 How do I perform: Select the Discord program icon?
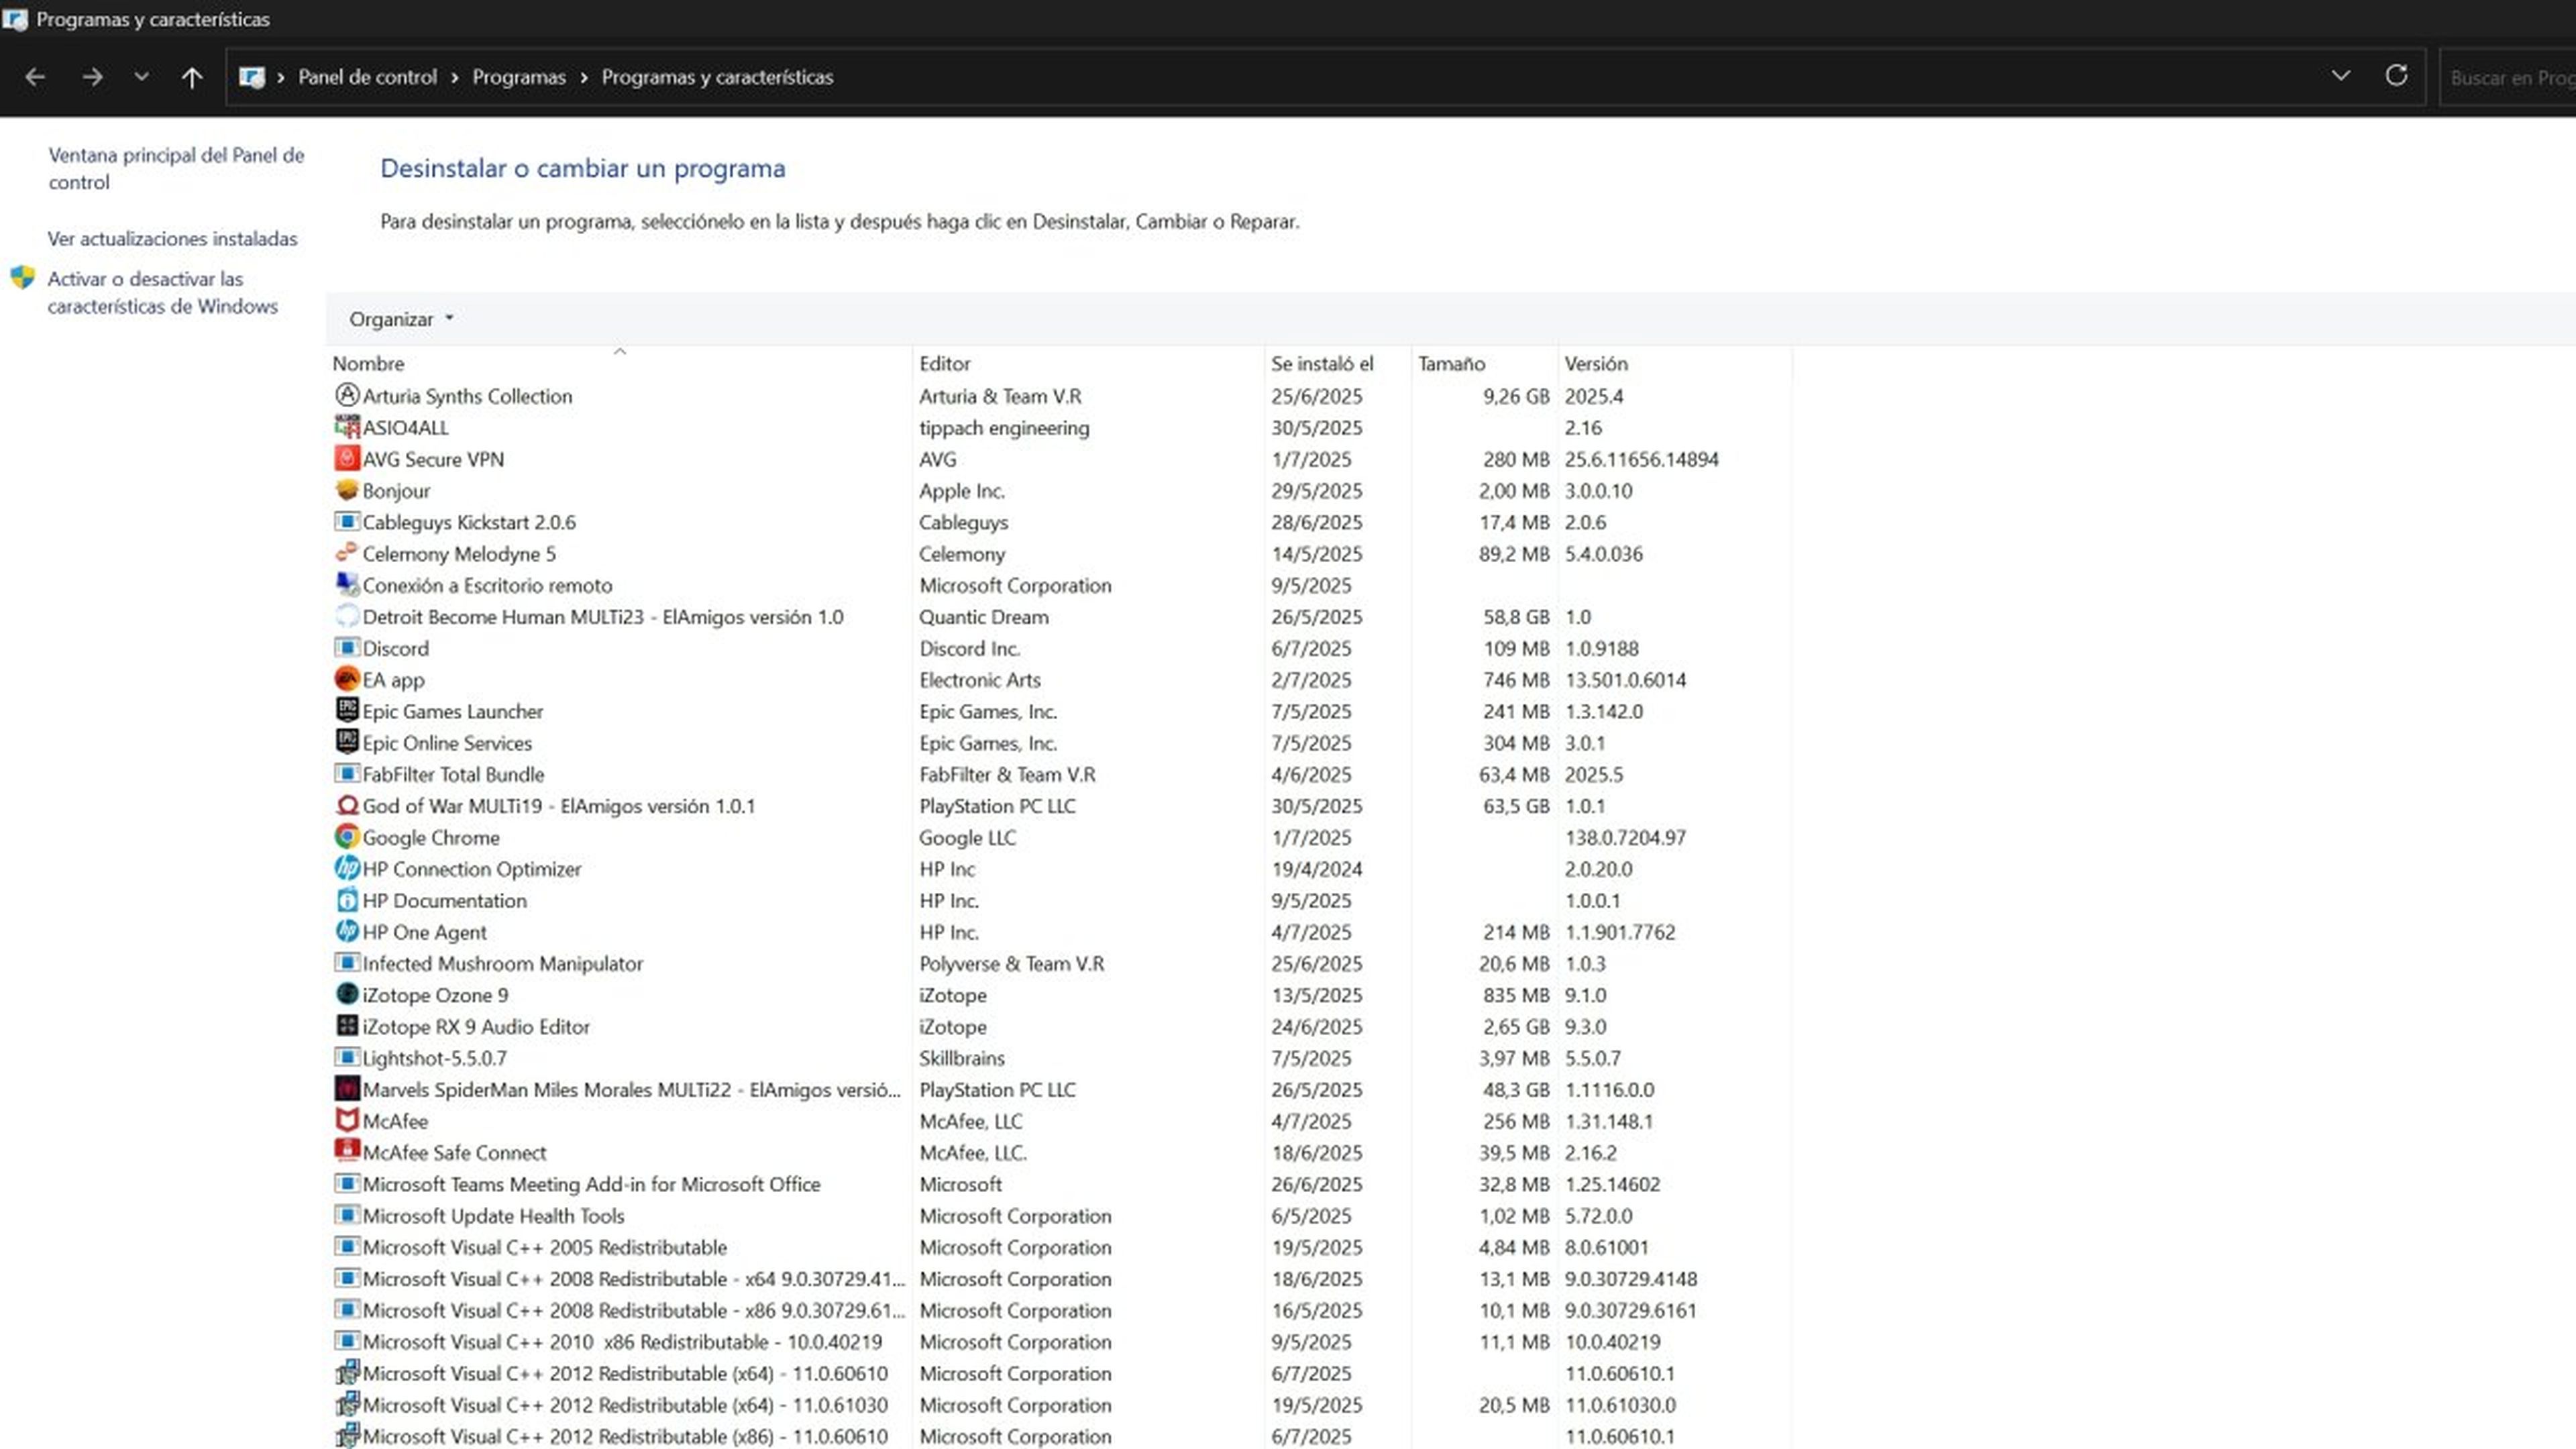point(346,647)
